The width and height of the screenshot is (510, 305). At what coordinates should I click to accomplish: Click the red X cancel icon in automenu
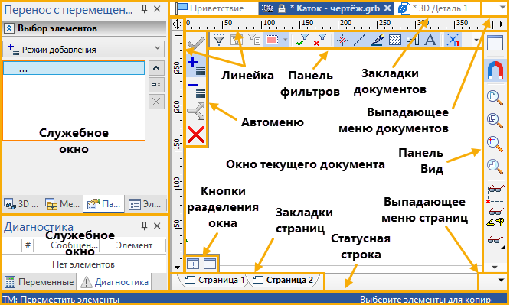196,135
